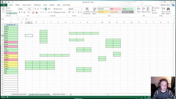Toggle middle align for cells
Viewport: 176px width, 99px height.
pyautogui.click(x=43, y=9)
